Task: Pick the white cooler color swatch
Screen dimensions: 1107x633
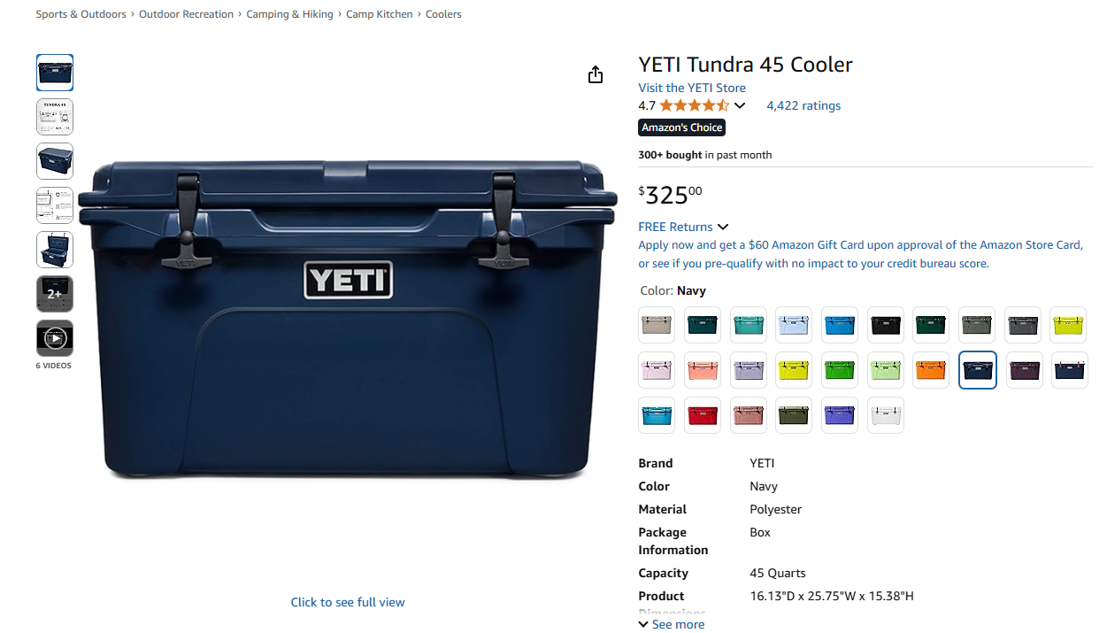Action: tap(886, 415)
